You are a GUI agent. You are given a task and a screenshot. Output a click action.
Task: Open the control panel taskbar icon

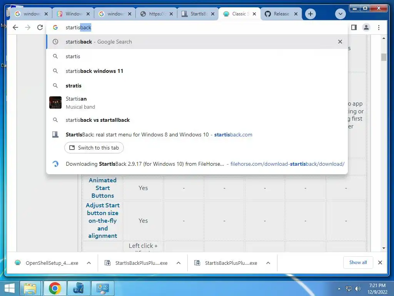point(103,288)
